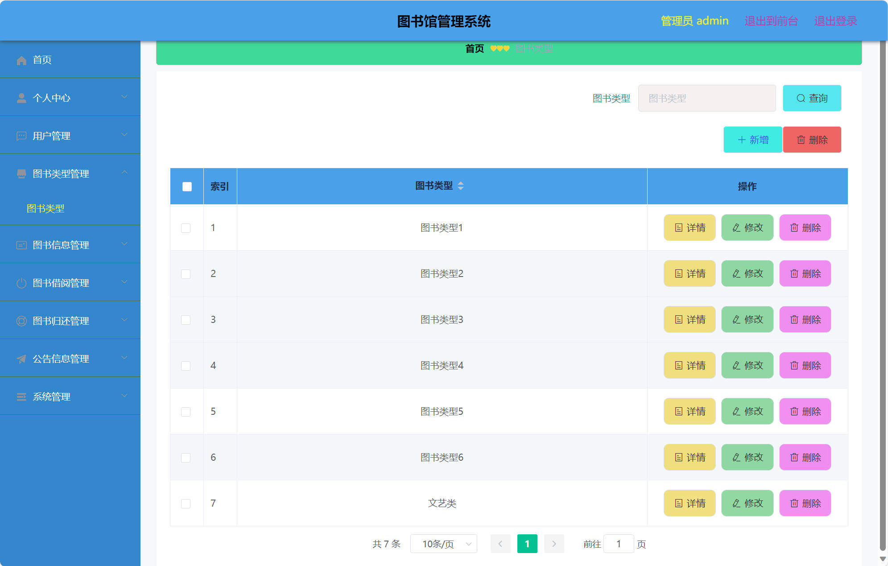888x566 pixels.
Task: Click the magnifier icon inside 查询 button
Action: pyautogui.click(x=801, y=98)
